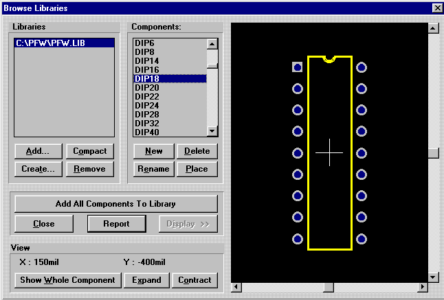Click the Expand view button

tap(146, 280)
